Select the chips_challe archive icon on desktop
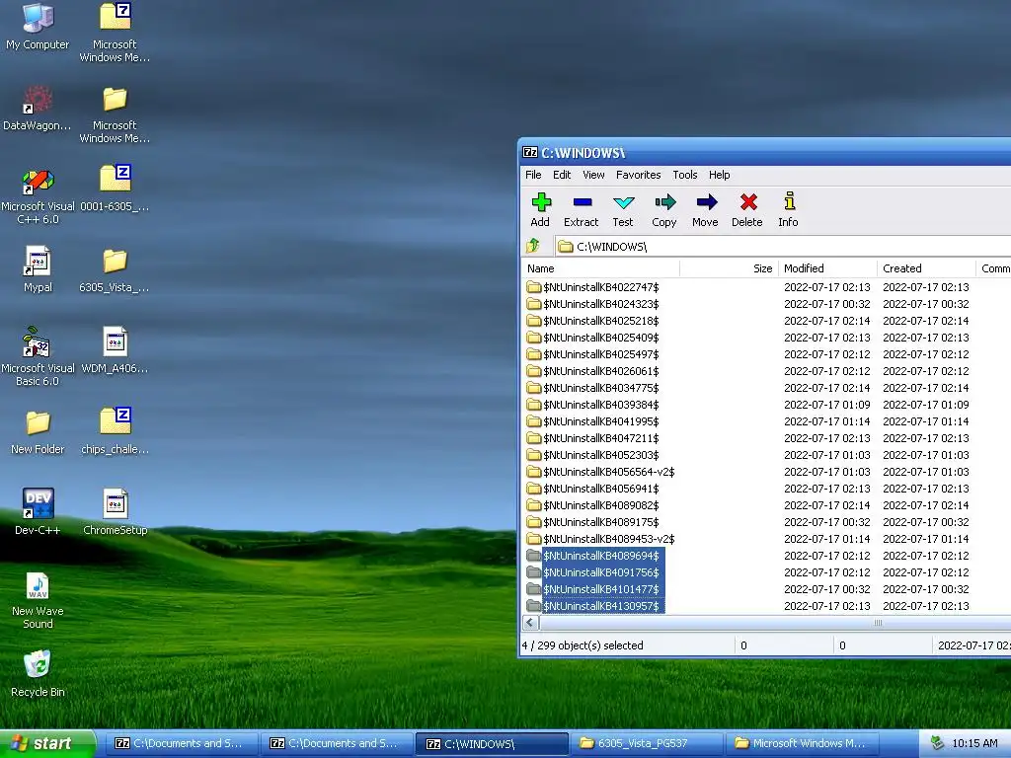The image size is (1011, 758). [x=115, y=431]
